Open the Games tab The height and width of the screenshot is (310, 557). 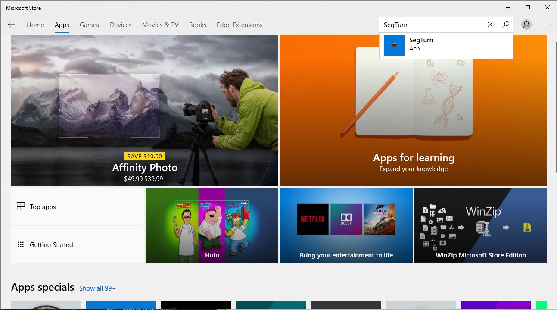89,25
